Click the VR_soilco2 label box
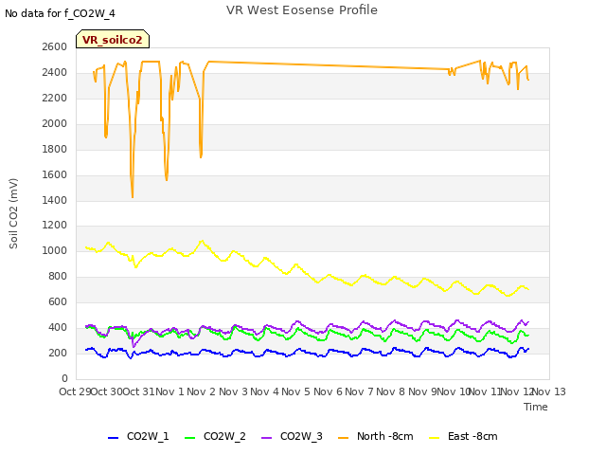The image size is (606, 455). [113, 39]
